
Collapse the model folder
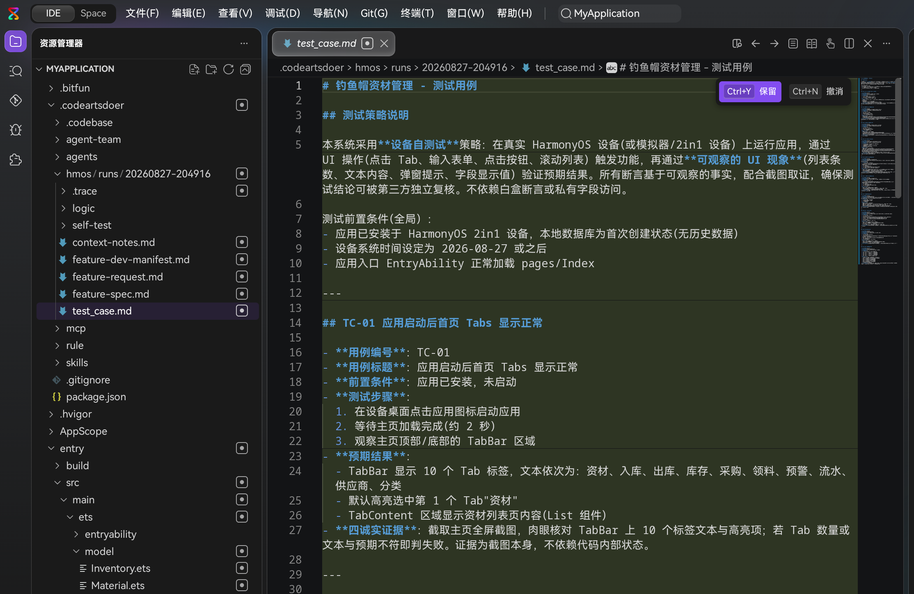click(x=76, y=551)
